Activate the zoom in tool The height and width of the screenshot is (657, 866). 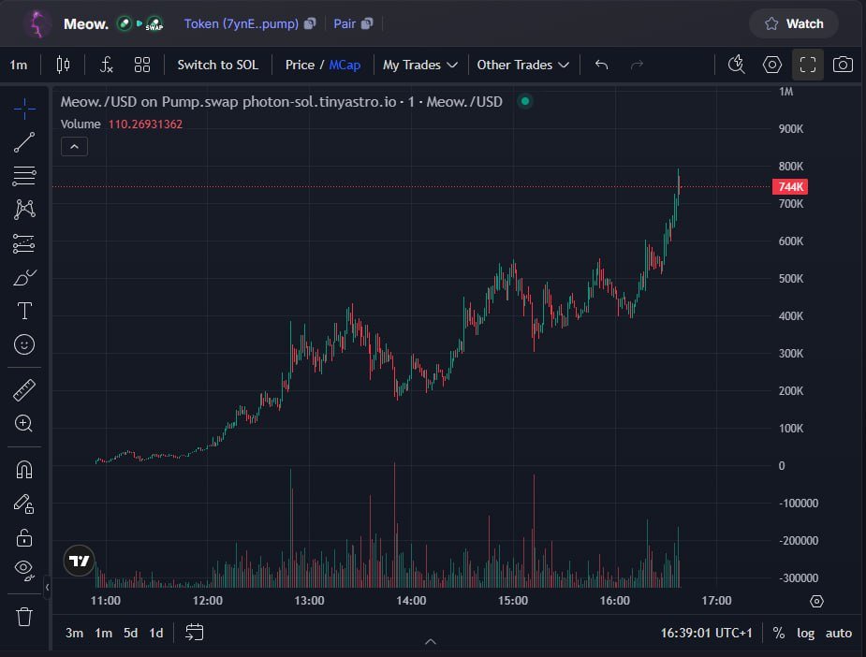[x=23, y=423]
